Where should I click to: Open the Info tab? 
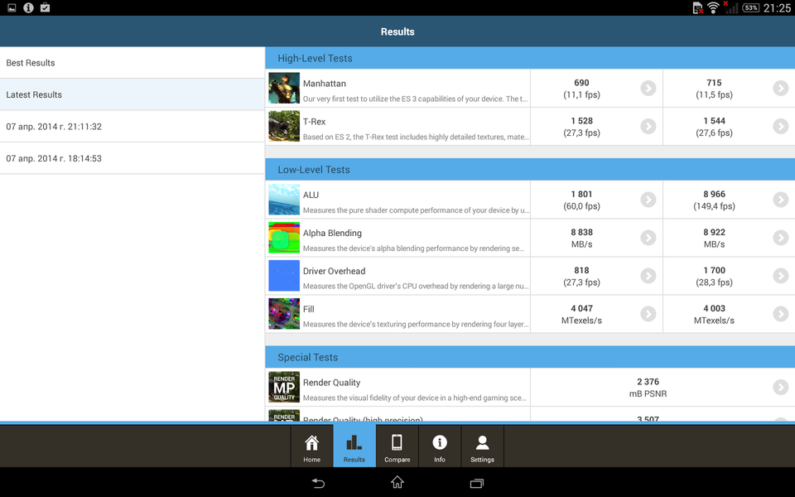[x=440, y=446]
